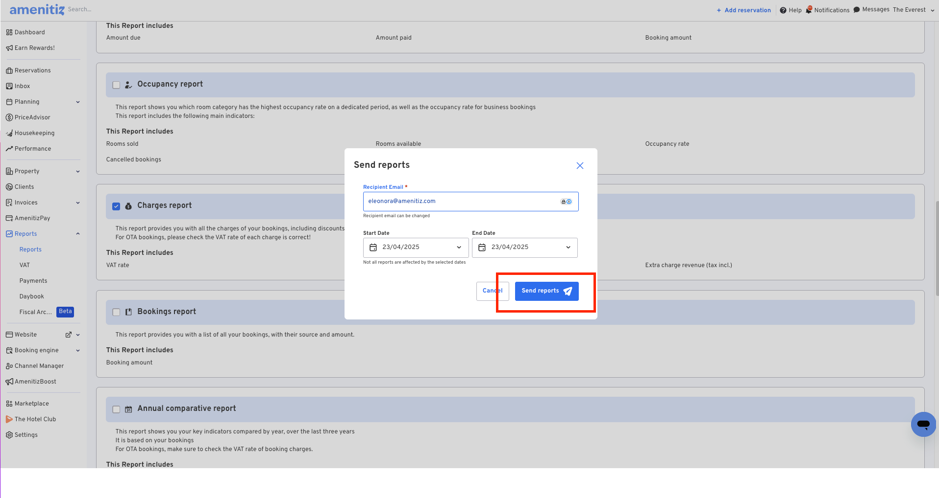
Task: Click The Hotel Club play icon
Action: (x=9, y=419)
